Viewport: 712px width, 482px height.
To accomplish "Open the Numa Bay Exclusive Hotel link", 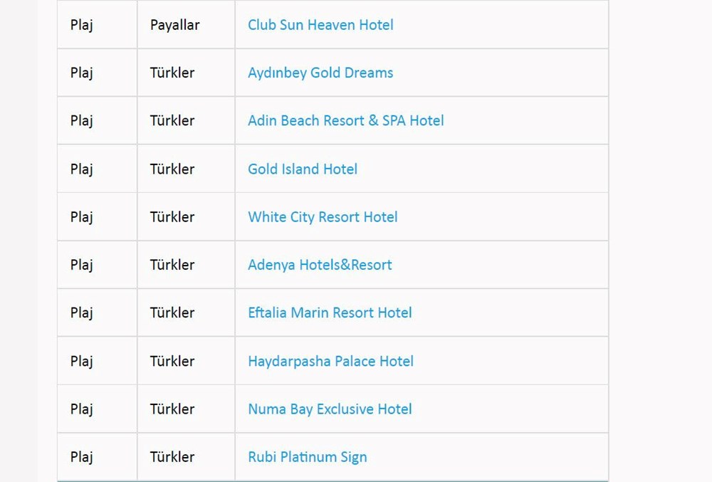I will coord(329,409).
